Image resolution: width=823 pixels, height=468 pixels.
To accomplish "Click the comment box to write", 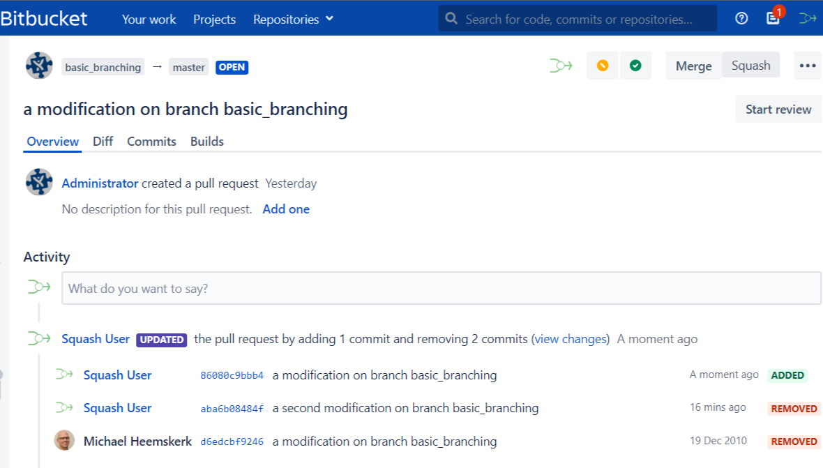I will coord(441,288).
